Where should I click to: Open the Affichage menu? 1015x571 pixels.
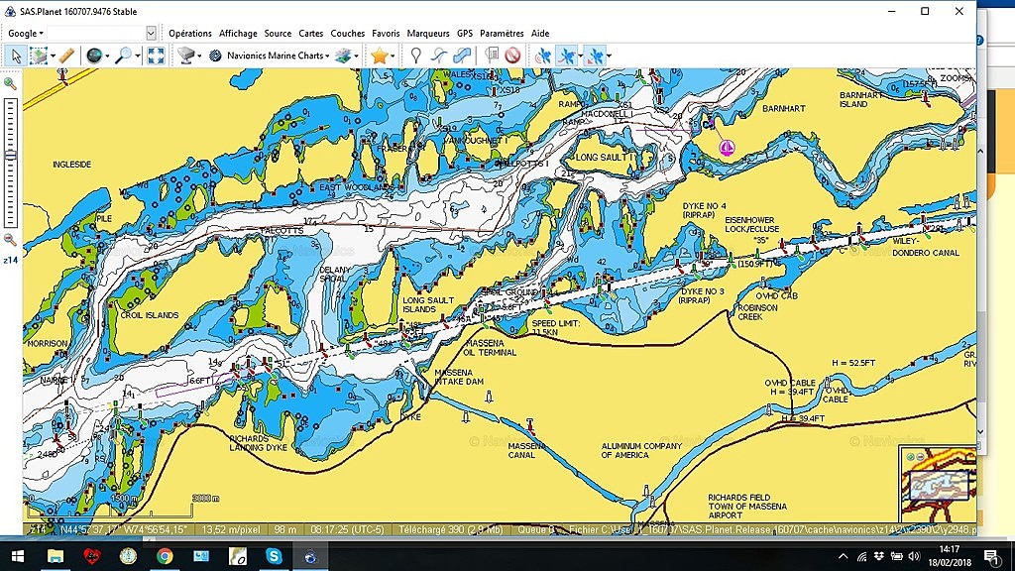click(238, 33)
